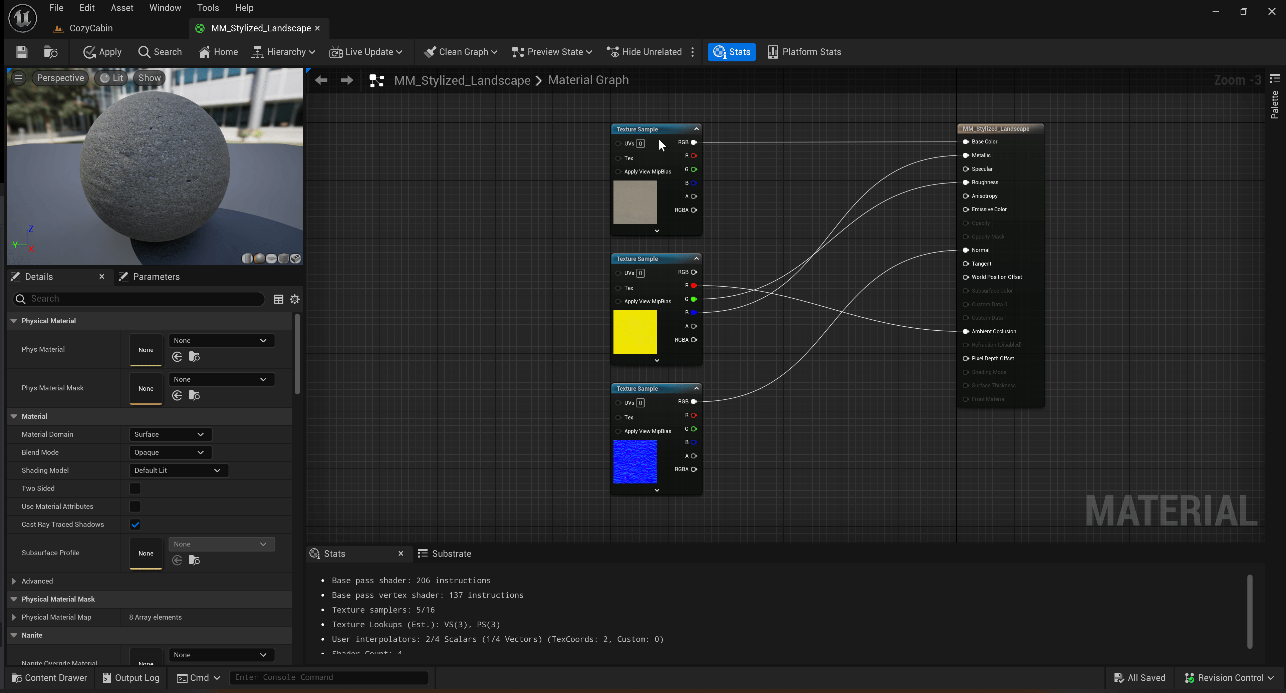Image resolution: width=1286 pixels, height=693 pixels.
Task: Toggle Use Material Attributes
Action: click(135, 506)
